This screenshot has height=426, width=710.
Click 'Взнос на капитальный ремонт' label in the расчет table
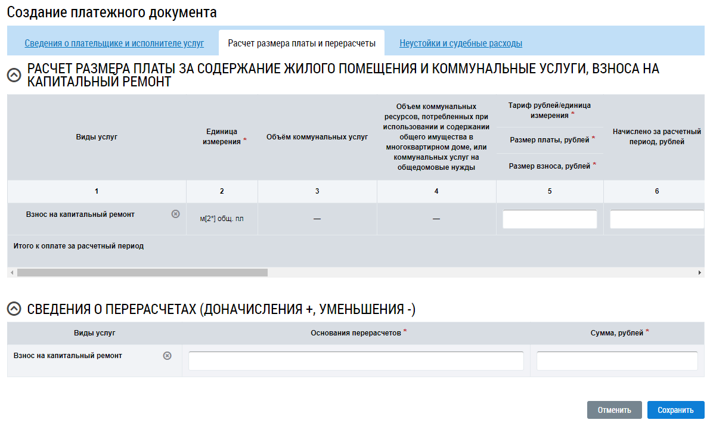point(80,214)
